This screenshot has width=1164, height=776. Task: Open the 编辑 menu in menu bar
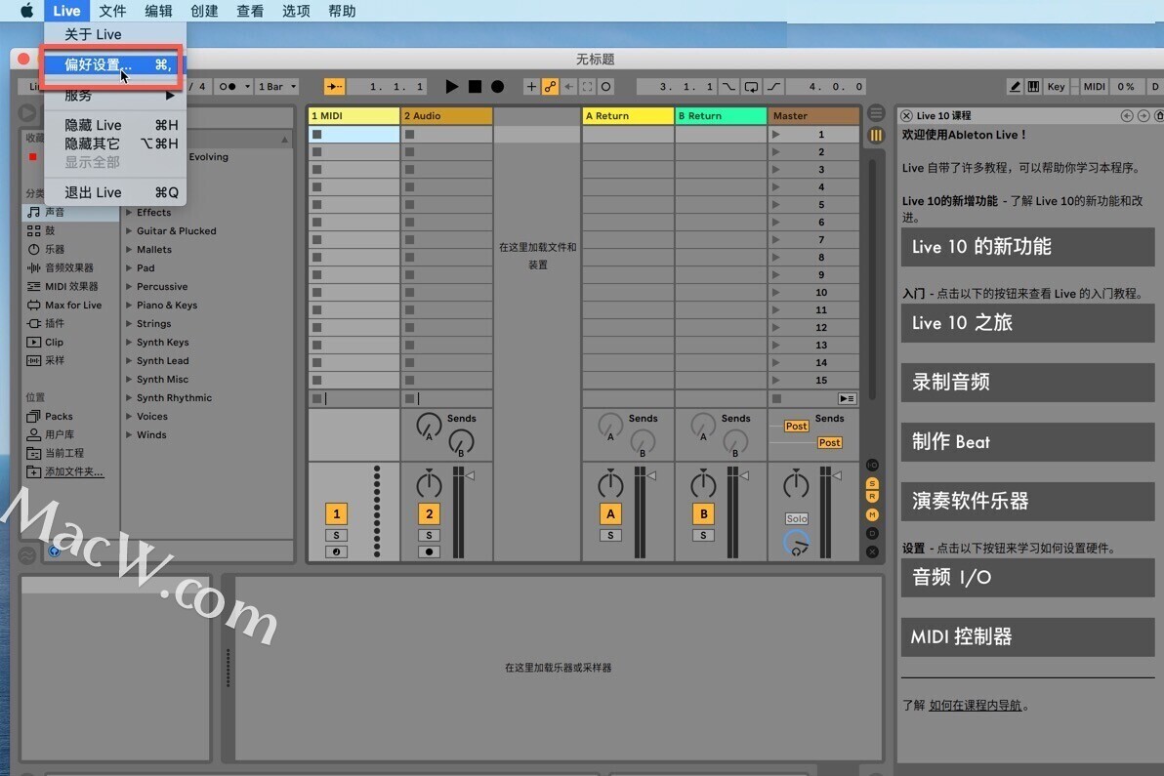coord(158,11)
